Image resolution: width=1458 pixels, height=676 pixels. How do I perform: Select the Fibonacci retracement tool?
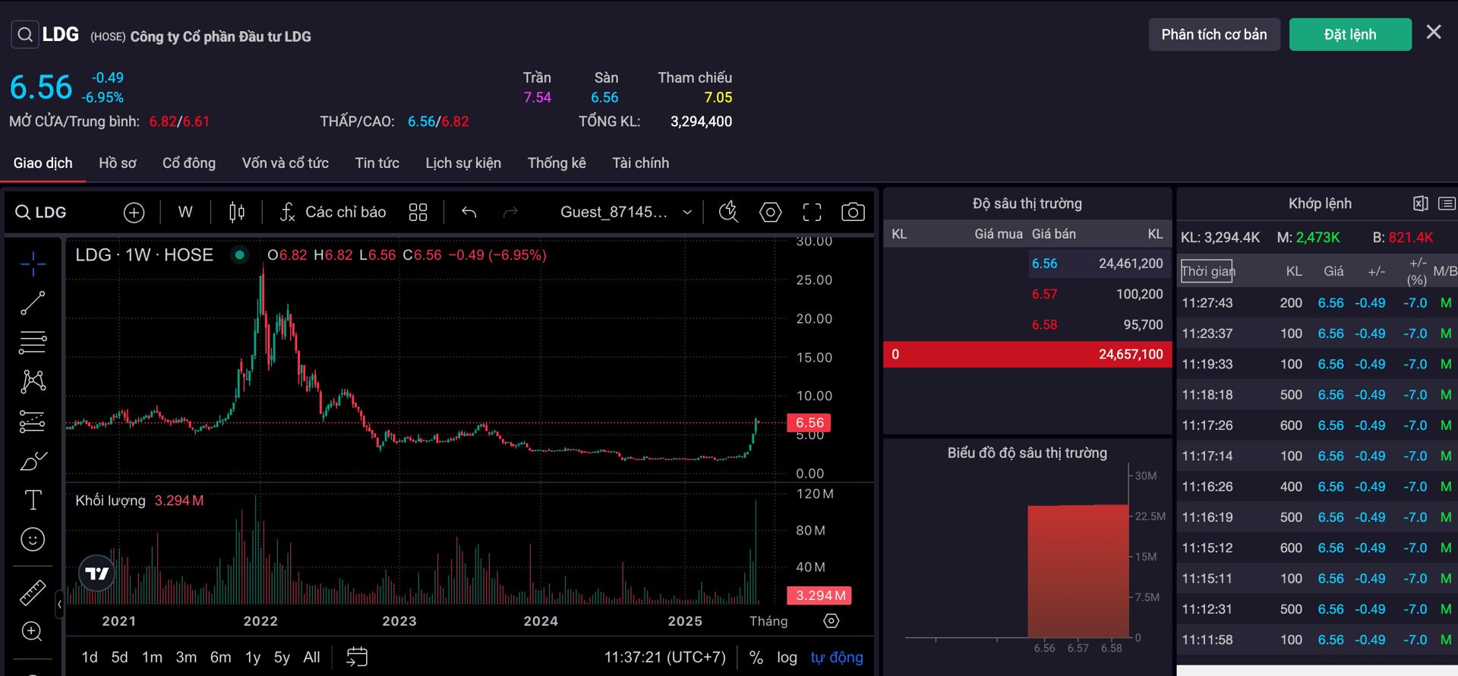tap(33, 343)
